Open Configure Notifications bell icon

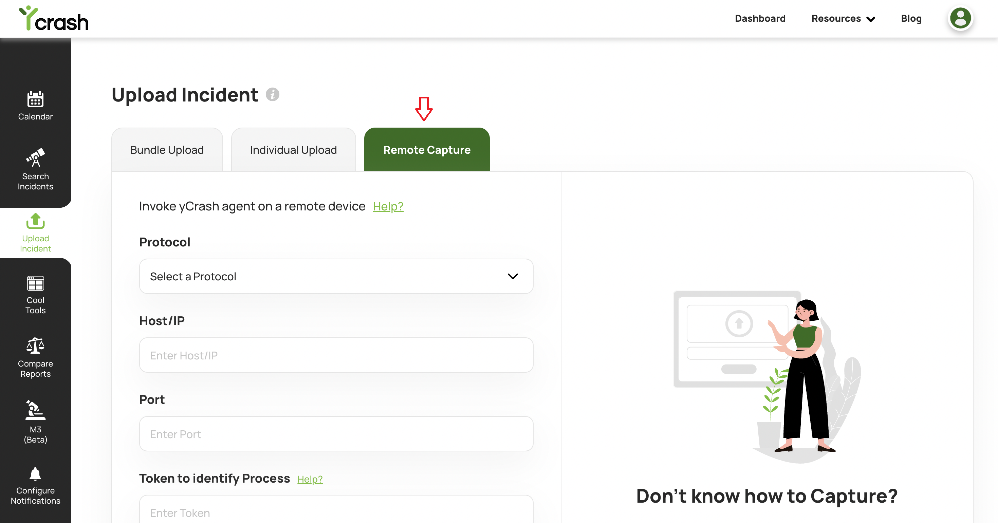pos(35,474)
